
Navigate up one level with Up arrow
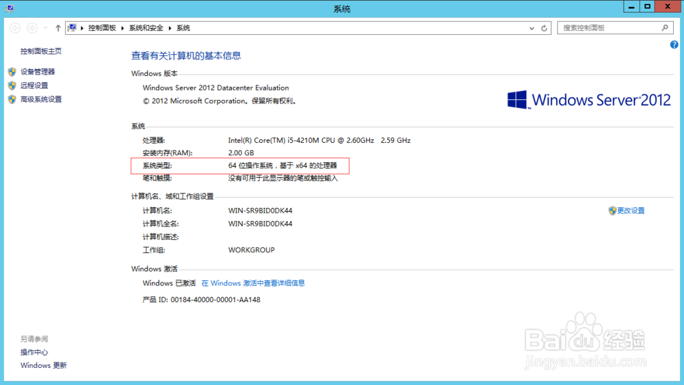click(x=58, y=28)
